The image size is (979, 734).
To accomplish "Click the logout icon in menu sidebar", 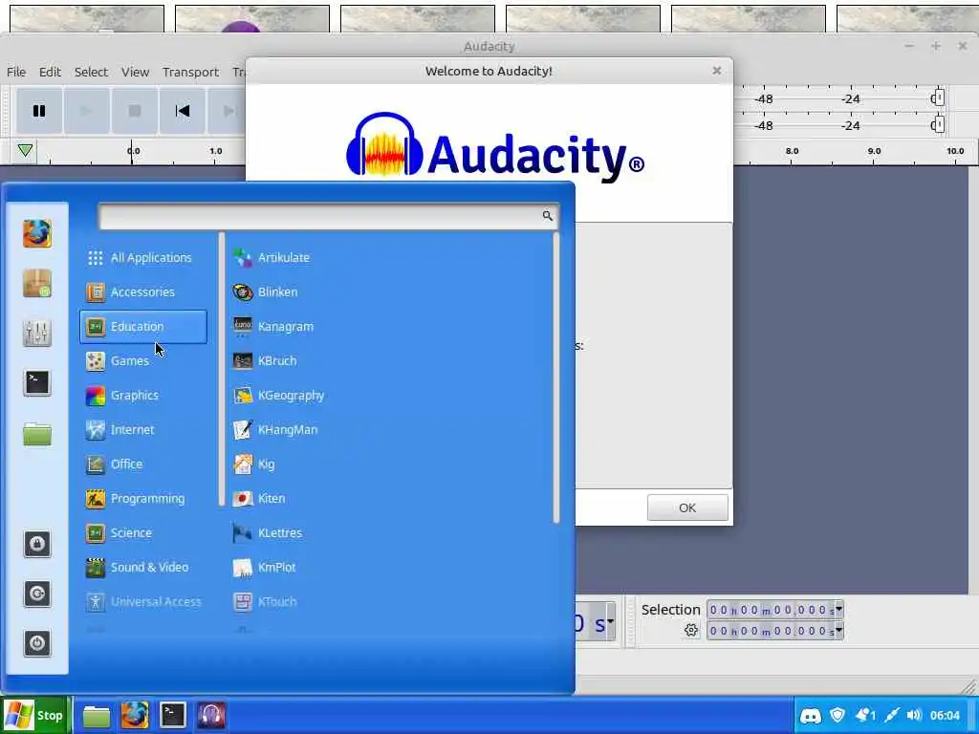I will (37, 594).
